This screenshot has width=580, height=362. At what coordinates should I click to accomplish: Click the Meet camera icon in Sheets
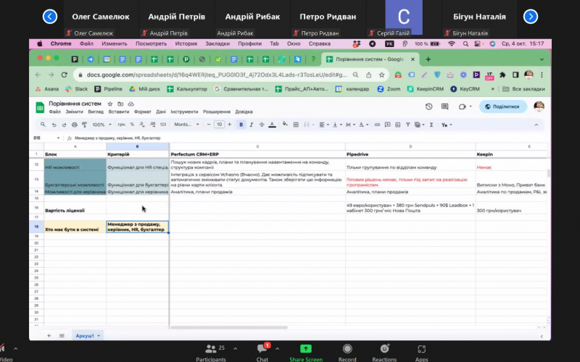point(462,106)
